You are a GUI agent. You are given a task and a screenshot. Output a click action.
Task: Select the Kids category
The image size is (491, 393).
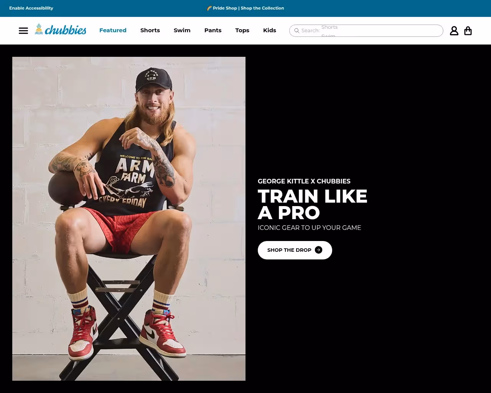pos(270,30)
